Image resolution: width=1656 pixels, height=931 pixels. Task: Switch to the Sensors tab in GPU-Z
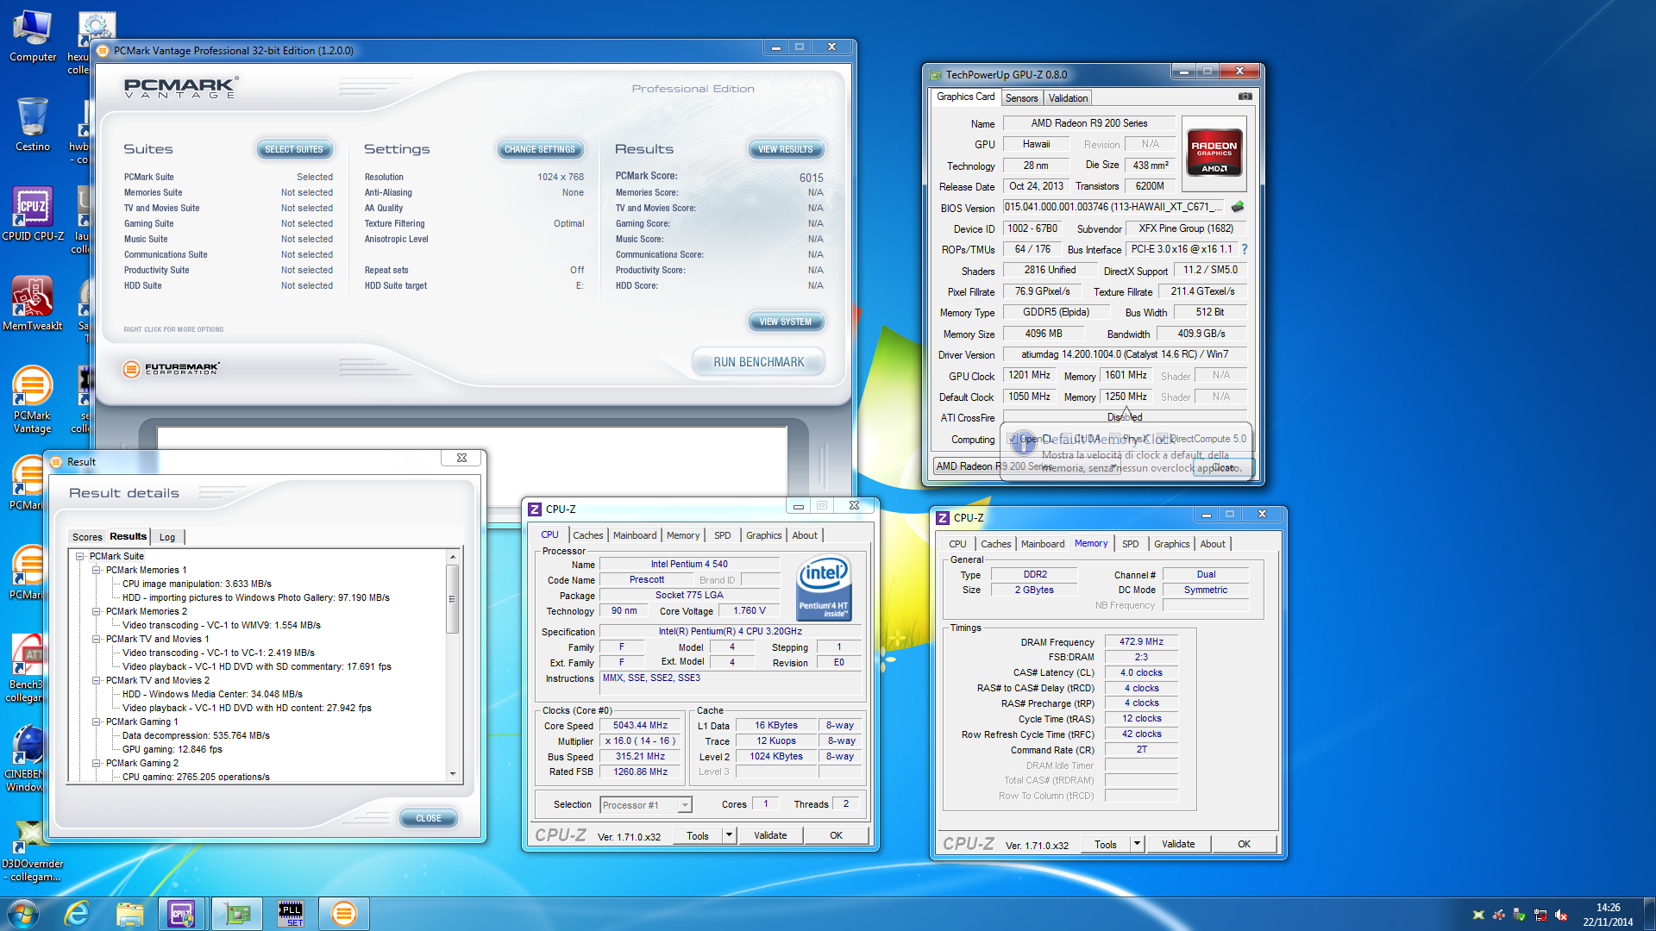coord(1021,98)
